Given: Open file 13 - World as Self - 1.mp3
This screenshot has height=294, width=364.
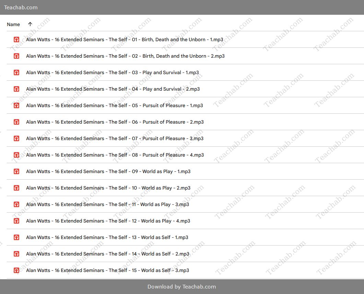Looking at the screenshot, I should tap(107, 237).
